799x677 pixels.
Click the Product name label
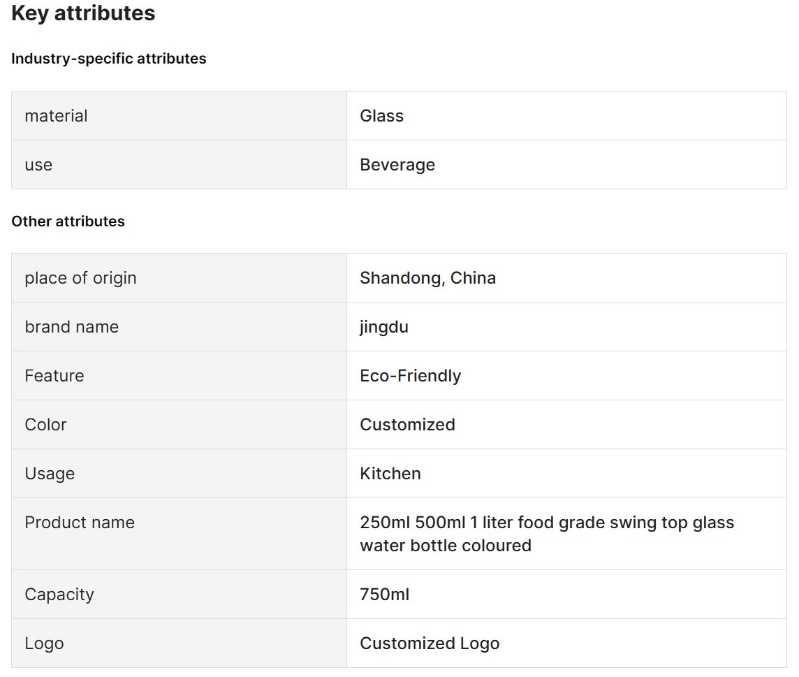point(80,523)
